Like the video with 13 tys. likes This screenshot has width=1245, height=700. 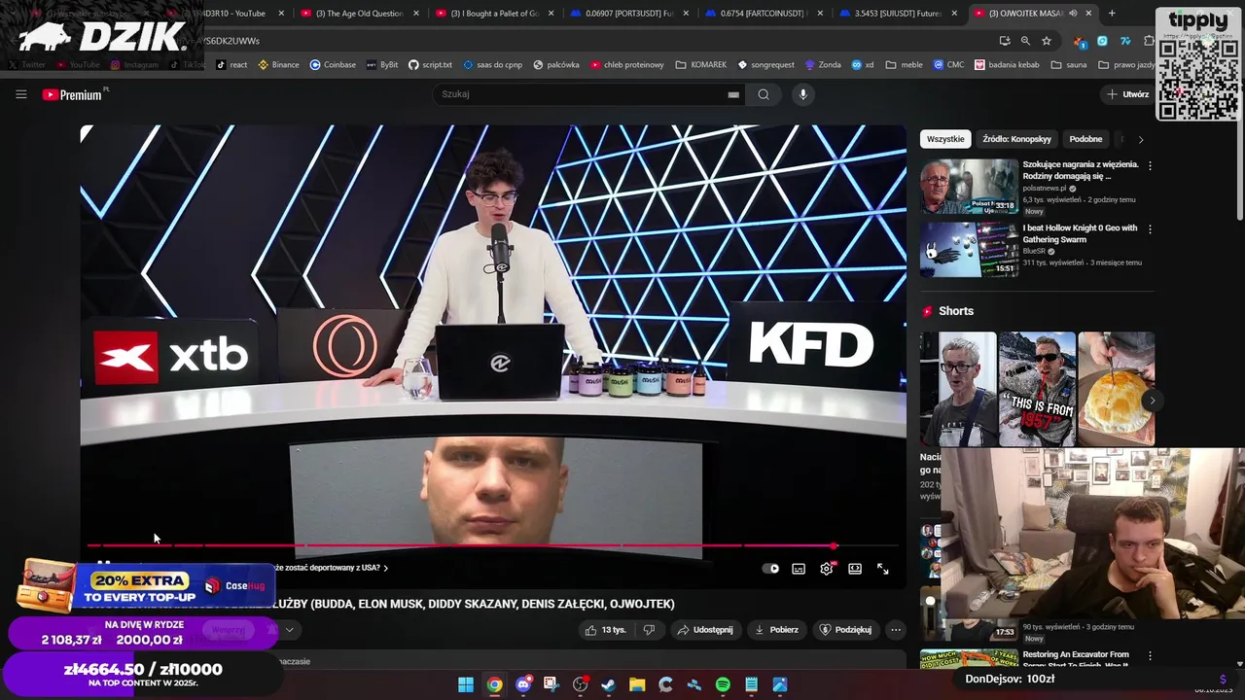pos(605,630)
